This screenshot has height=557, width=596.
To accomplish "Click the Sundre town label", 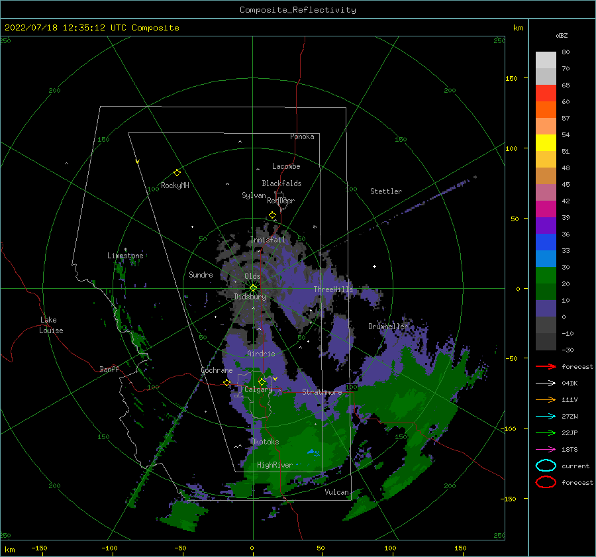I will (201, 275).
